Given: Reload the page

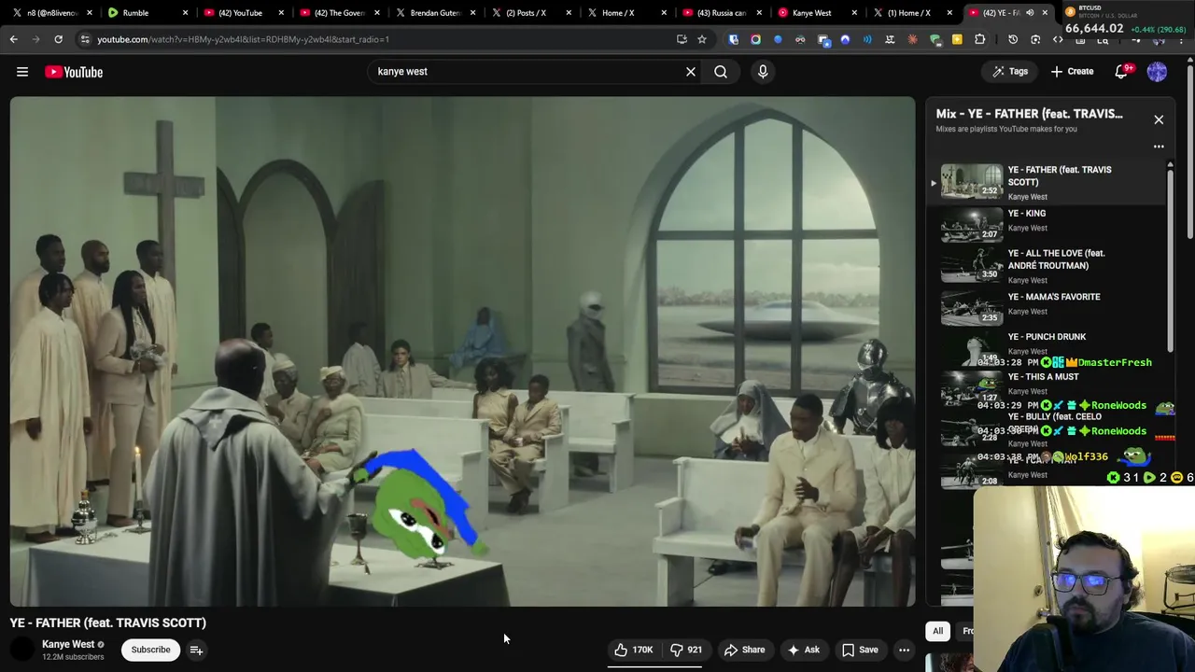Looking at the screenshot, I should click(58, 39).
